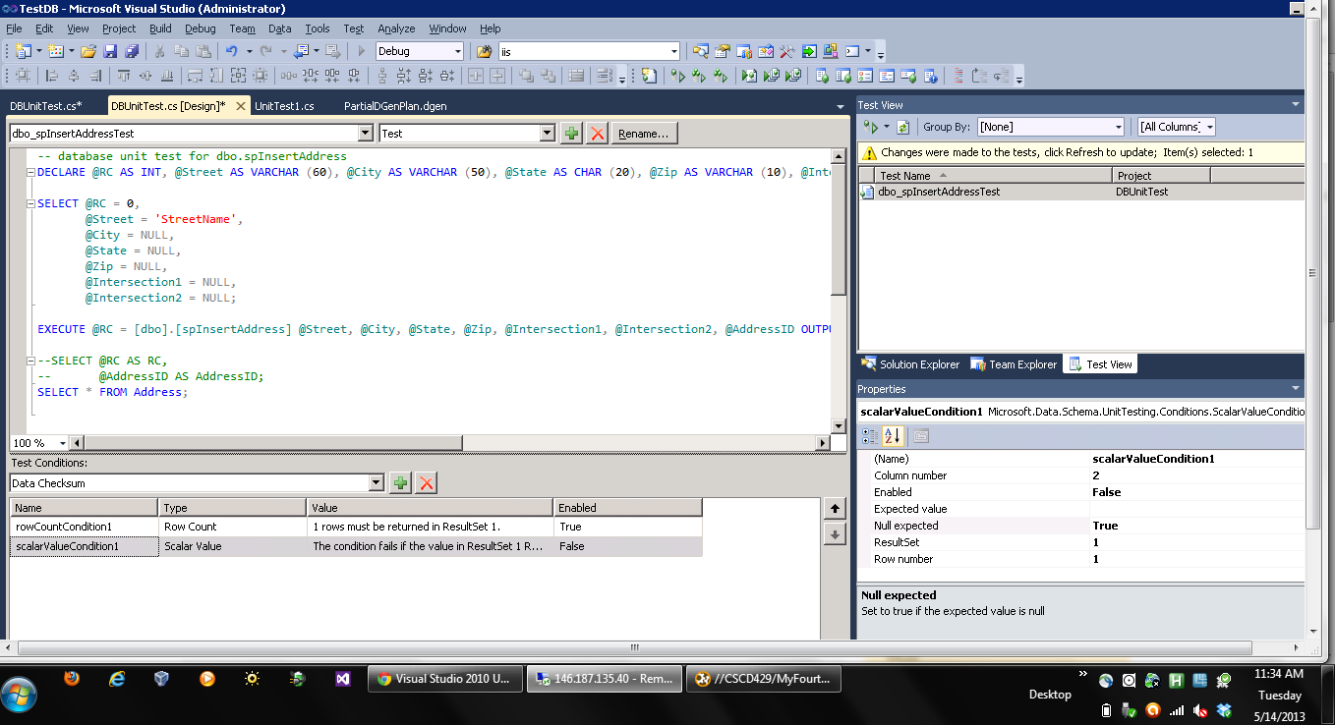Move condition up with the up arrow

point(835,509)
